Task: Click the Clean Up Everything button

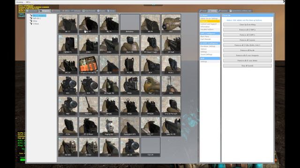Action: [x=247, y=25]
